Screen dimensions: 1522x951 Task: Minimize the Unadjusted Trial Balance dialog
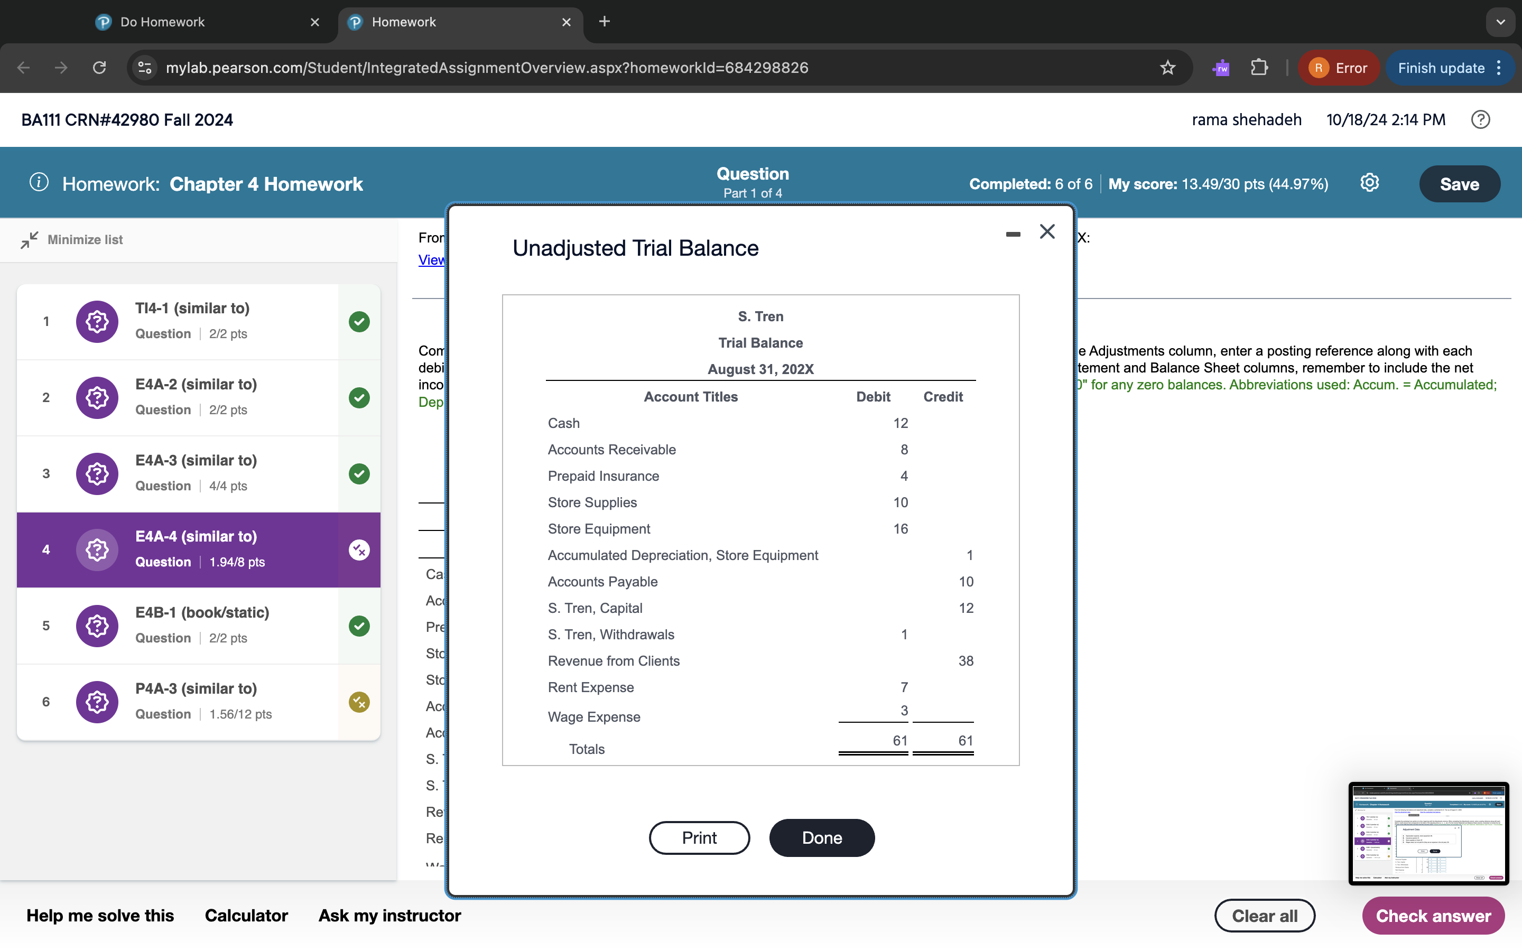(x=1013, y=234)
